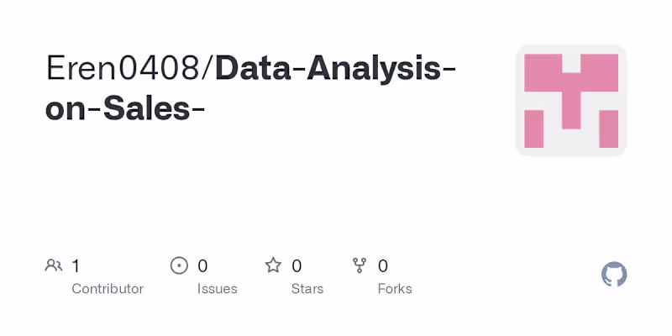Select the "Stars" label

point(307,289)
